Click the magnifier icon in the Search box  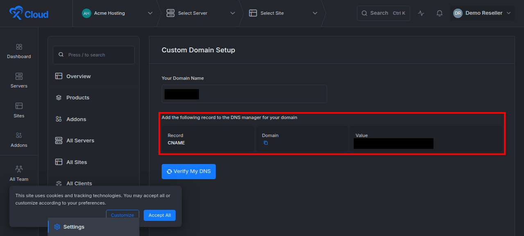pos(364,13)
